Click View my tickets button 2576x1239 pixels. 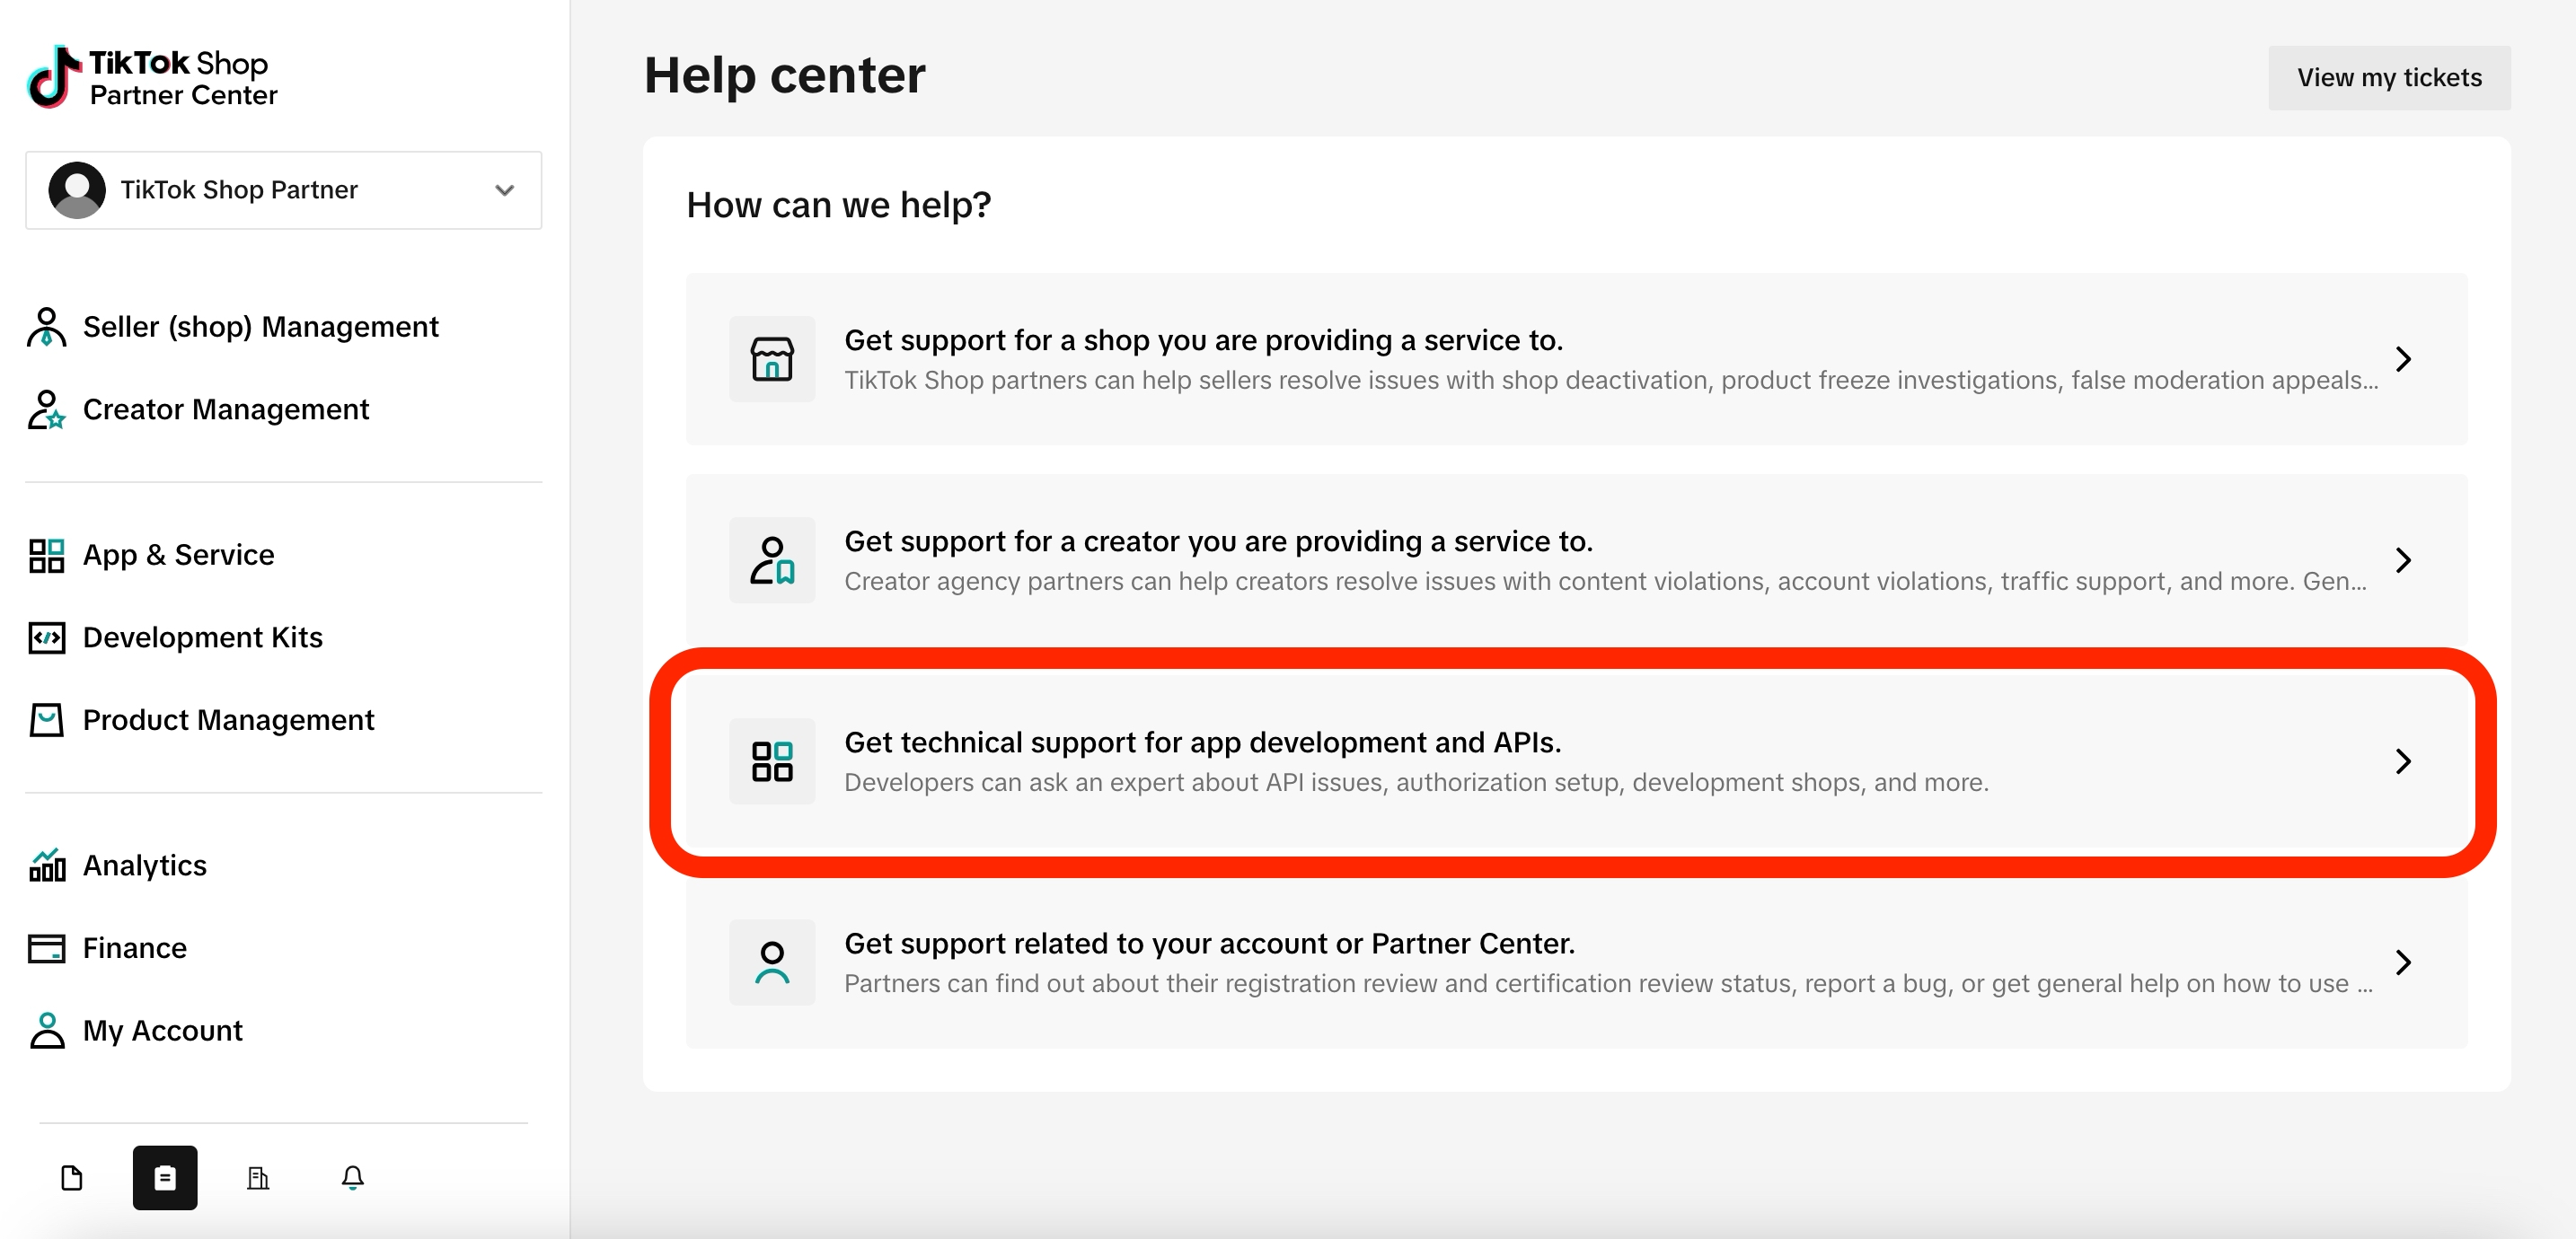[x=2389, y=78]
